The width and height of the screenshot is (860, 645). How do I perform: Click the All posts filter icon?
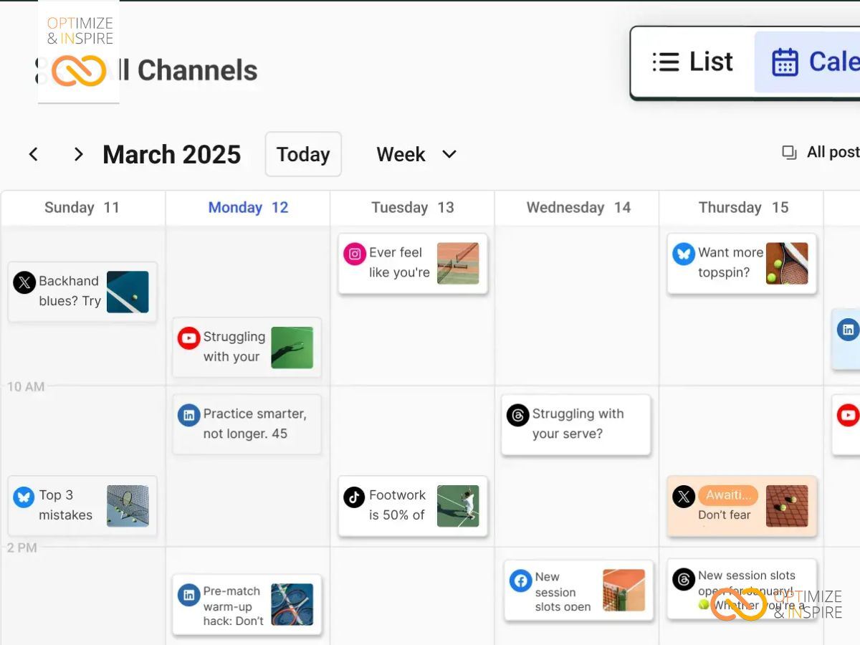point(789,153)
